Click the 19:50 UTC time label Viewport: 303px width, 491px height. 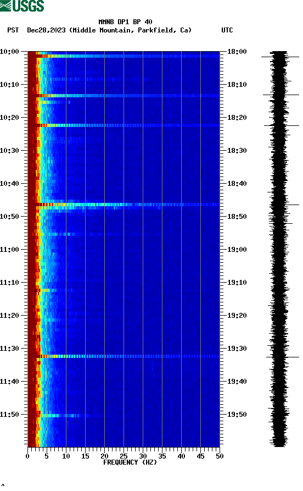[x=237, y=415]
